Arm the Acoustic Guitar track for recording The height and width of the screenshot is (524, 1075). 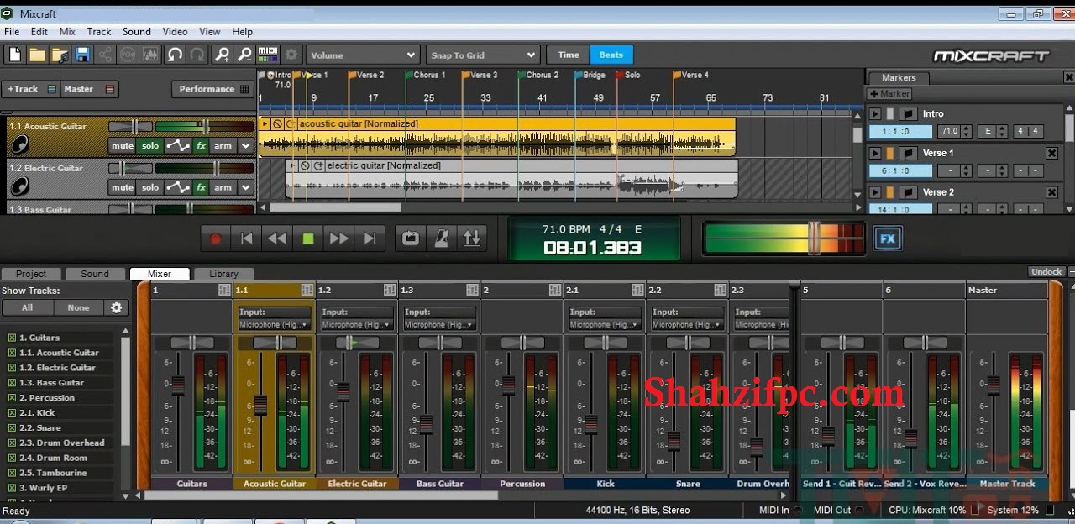coord(224,145)
